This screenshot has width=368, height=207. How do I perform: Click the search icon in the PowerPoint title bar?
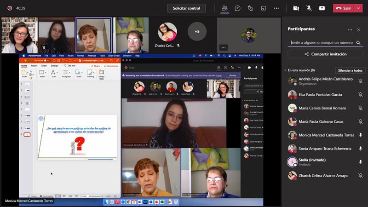click(x=111, y=61)
